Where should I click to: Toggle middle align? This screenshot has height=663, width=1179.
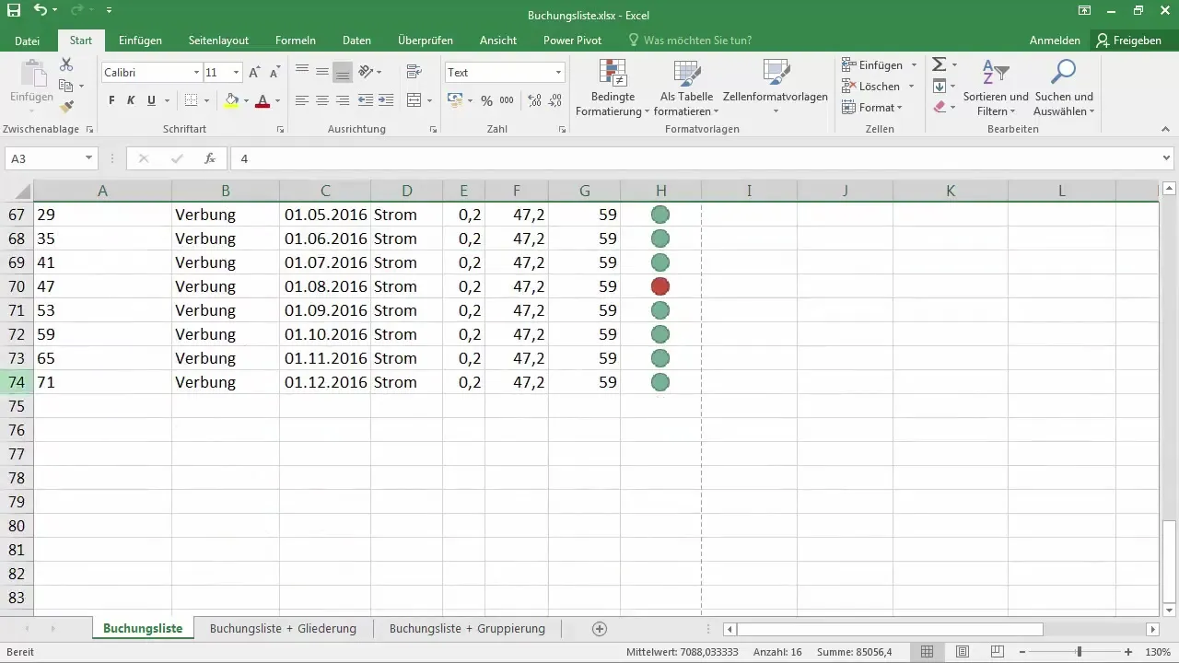321,72
